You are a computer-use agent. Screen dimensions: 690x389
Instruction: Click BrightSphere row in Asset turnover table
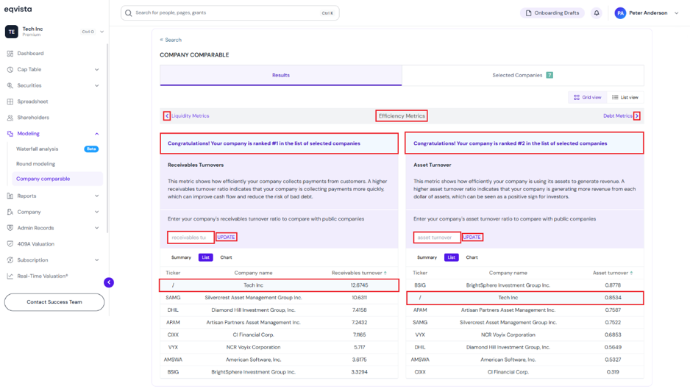point(524,285)
